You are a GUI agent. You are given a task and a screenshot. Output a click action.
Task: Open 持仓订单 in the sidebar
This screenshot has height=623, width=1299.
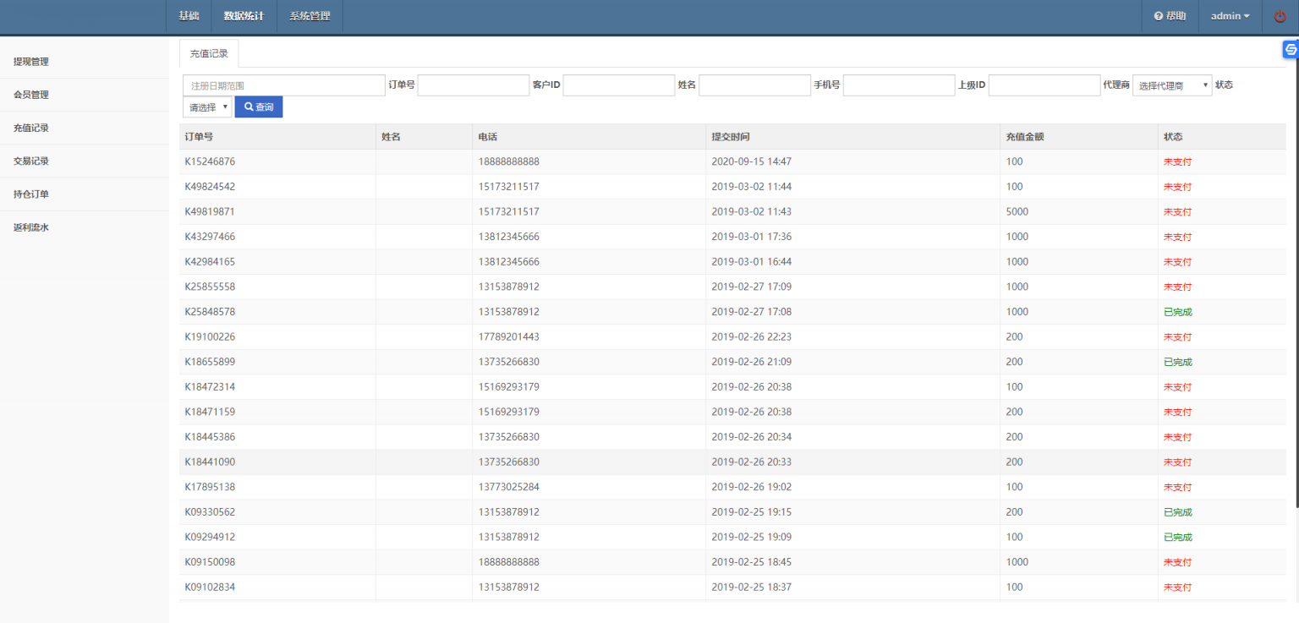[31, 194]
